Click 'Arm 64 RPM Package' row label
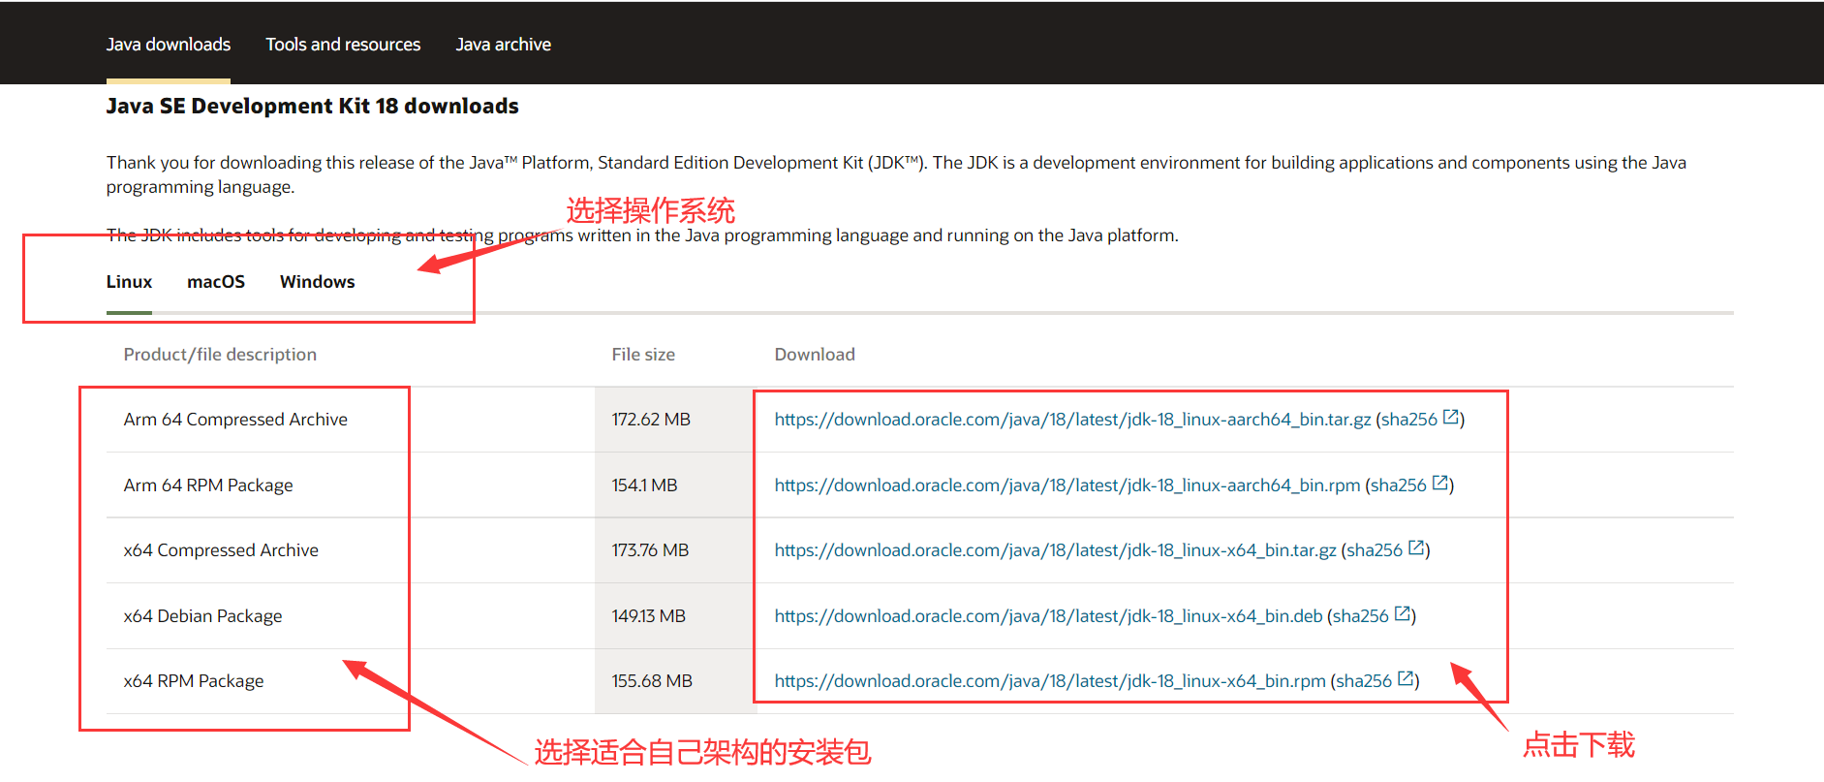Image resolution: width=1824 pixels, height=782 pixels. (208, 485)
